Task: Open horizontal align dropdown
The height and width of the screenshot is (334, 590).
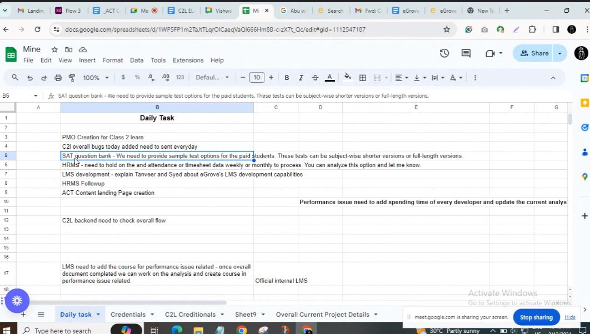Action: (402, 77)
